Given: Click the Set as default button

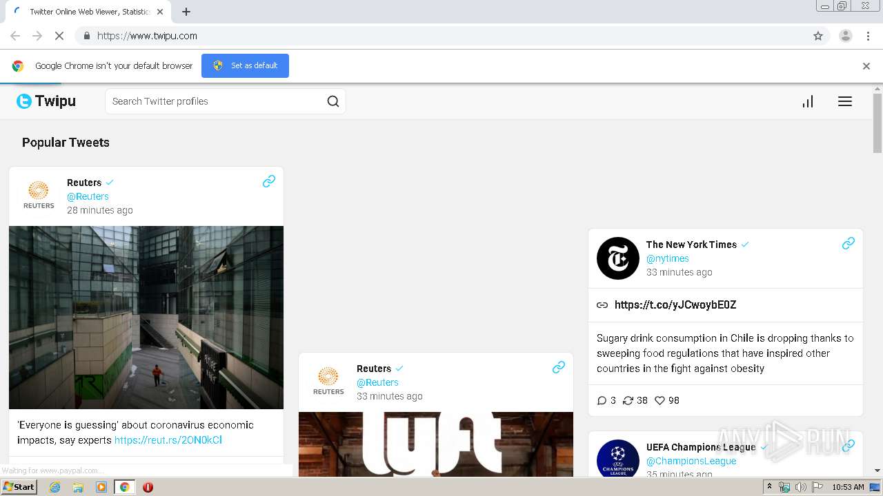Looking at the screenshot, I should tap(245, 65).
